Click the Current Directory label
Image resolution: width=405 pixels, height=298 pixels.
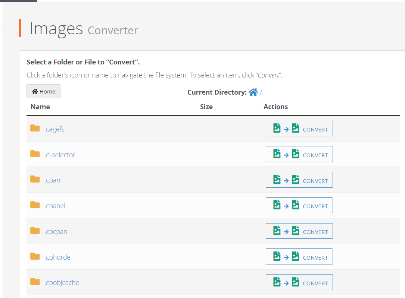[217, 92]
